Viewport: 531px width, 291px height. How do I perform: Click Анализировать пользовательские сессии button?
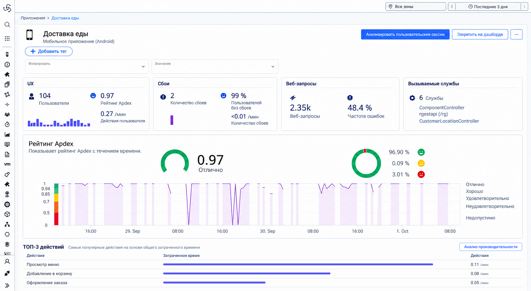[x=405, y=34]
